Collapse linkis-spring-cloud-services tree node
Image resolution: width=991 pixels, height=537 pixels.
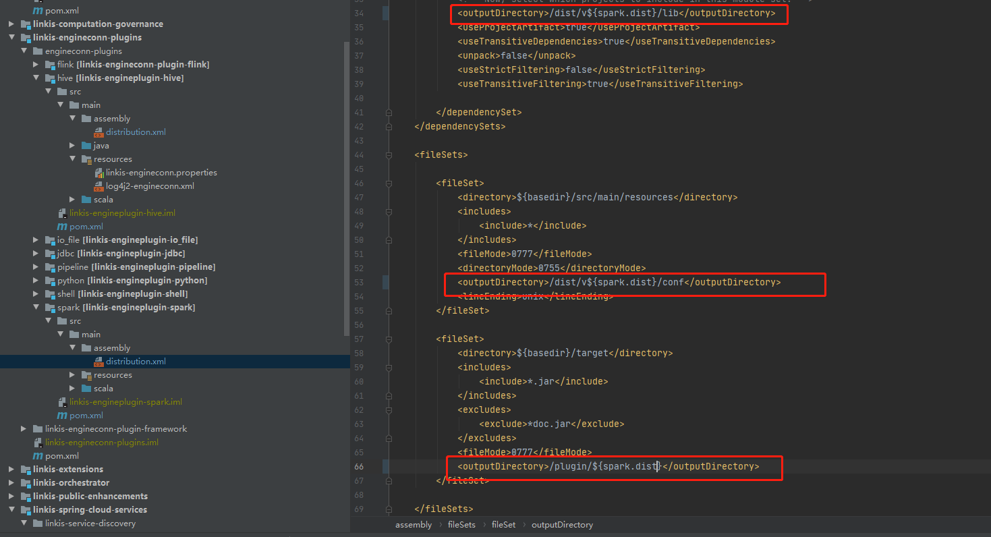pyautogui.click(x=11, y=510)
